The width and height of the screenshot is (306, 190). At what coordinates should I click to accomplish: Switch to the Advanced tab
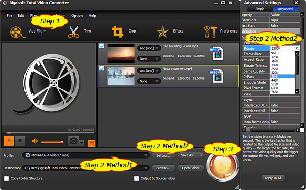point(285,9)
